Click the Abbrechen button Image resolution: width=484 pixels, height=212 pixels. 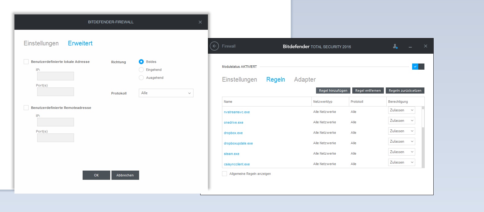[125, 175]
